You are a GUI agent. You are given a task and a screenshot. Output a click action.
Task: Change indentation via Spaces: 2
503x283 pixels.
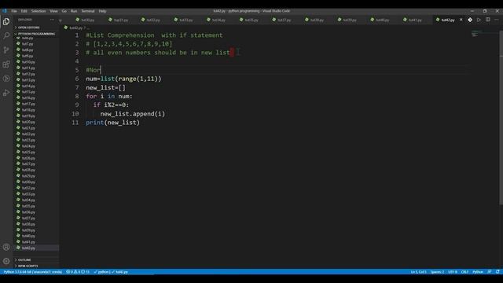click(437, 272)
